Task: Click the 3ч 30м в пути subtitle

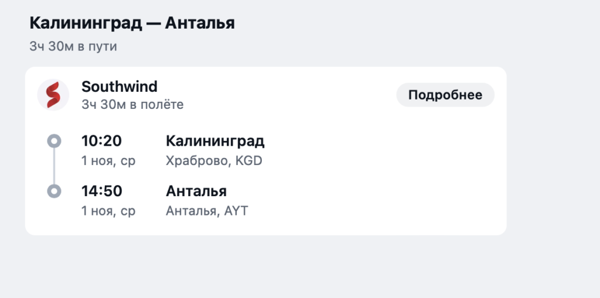Action: 73,46
